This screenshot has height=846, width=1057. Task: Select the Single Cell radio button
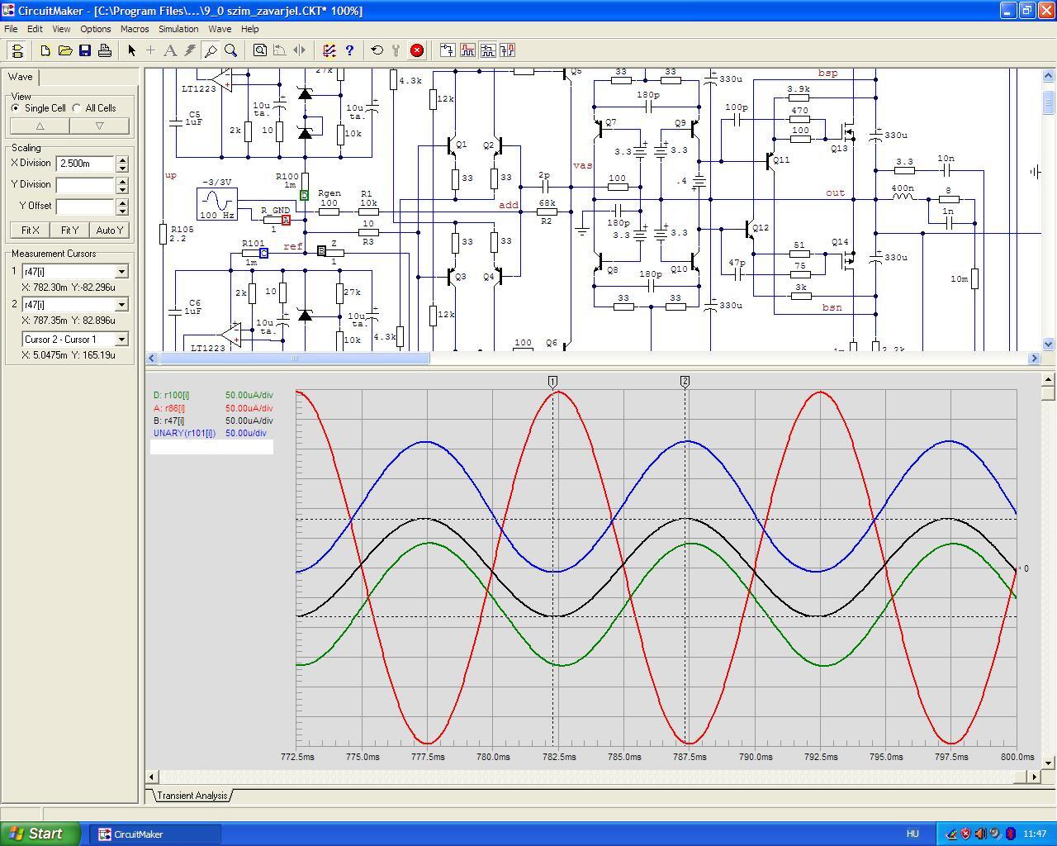(16, 108)
